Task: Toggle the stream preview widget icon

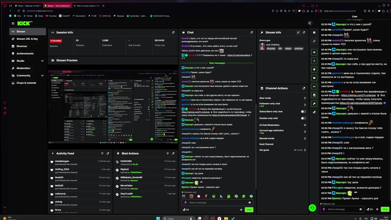Action: 314,52
